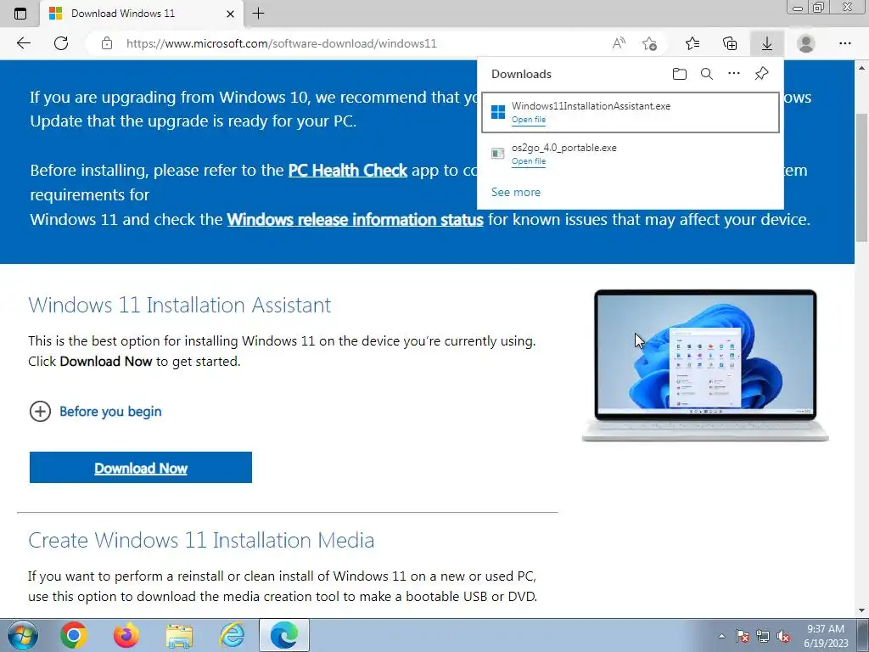View site information lock icon
The height and width of the screenshot is (652, 869).
click(x=107, y=43)
